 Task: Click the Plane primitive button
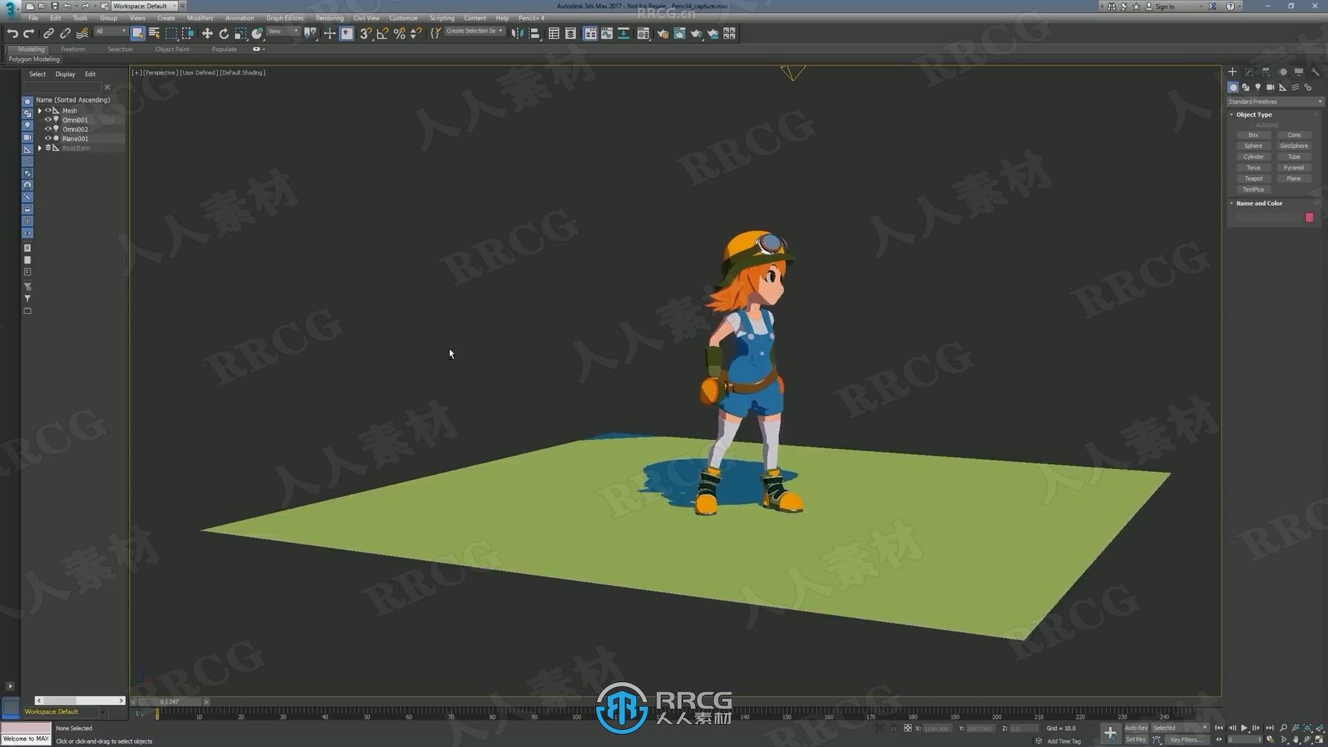pos(1293,178)
